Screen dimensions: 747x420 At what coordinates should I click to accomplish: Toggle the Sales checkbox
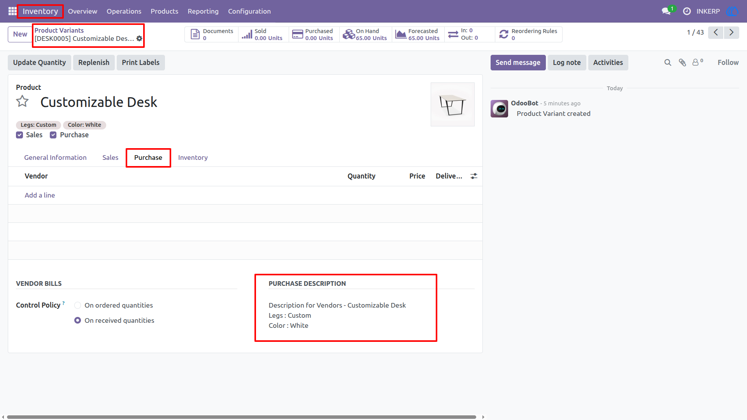tap(19, 135)
